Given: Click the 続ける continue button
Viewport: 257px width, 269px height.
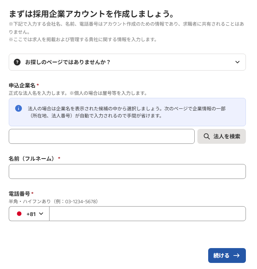Looking at the screenshot, I should 227,255.
